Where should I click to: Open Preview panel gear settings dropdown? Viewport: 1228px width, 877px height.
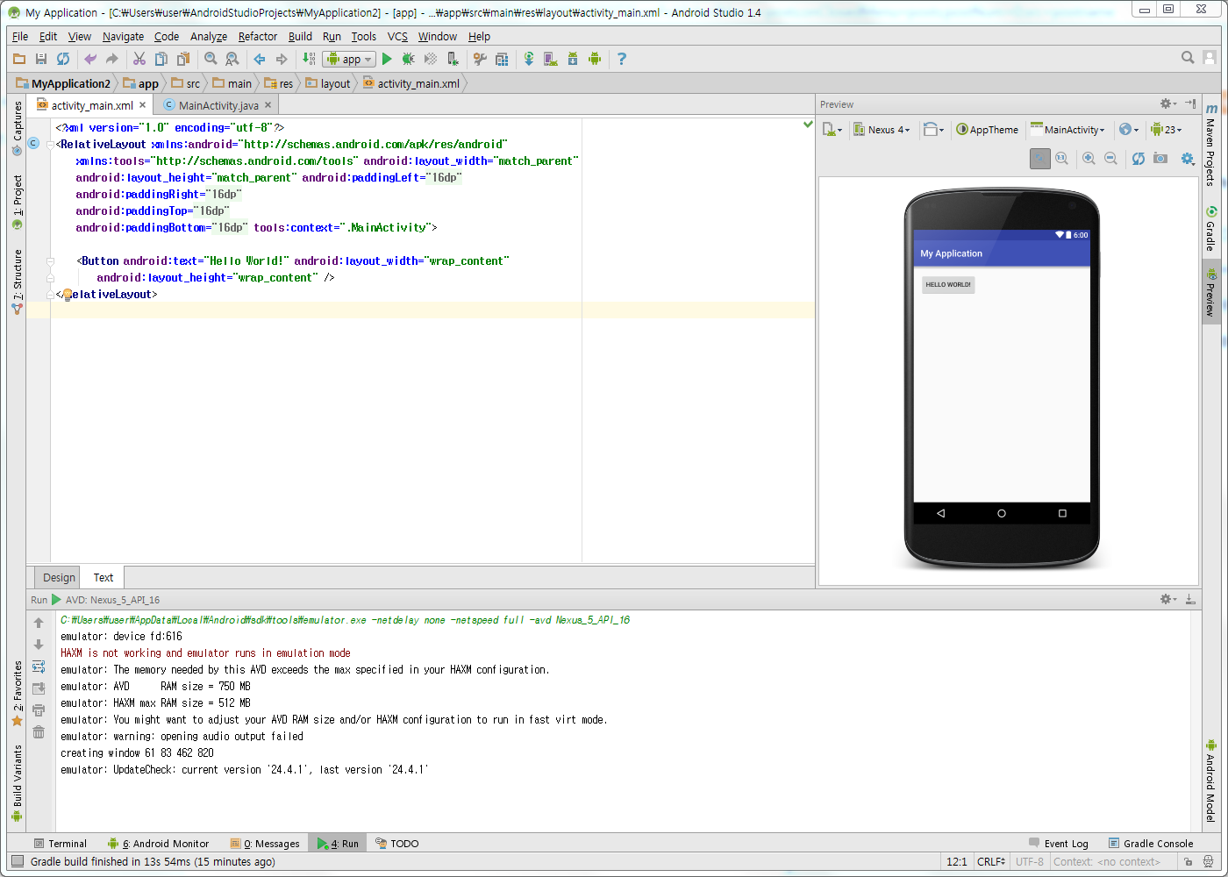click(x=1167, y=103)
